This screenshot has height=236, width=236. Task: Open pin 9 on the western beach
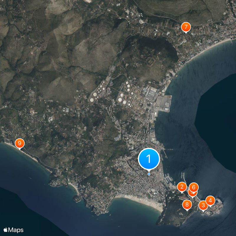click(x=19, y=143)
